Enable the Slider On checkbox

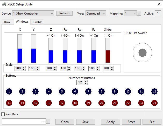pyautogui.click(x=105, y=36)
